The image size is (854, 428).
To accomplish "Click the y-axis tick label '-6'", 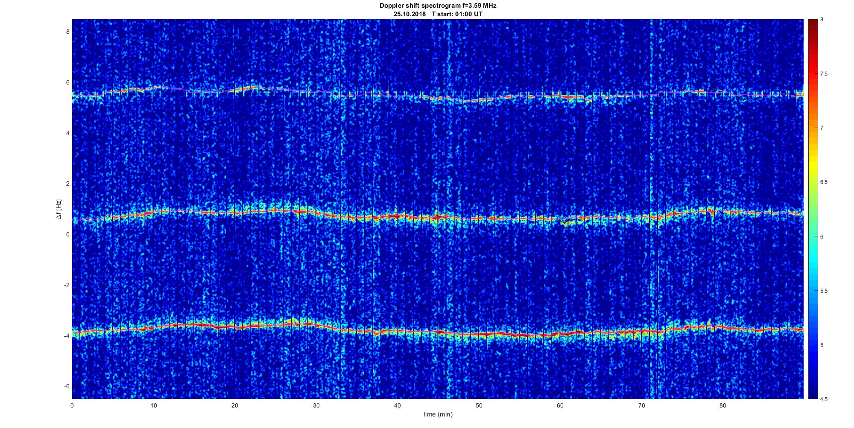I will (67, 387).
